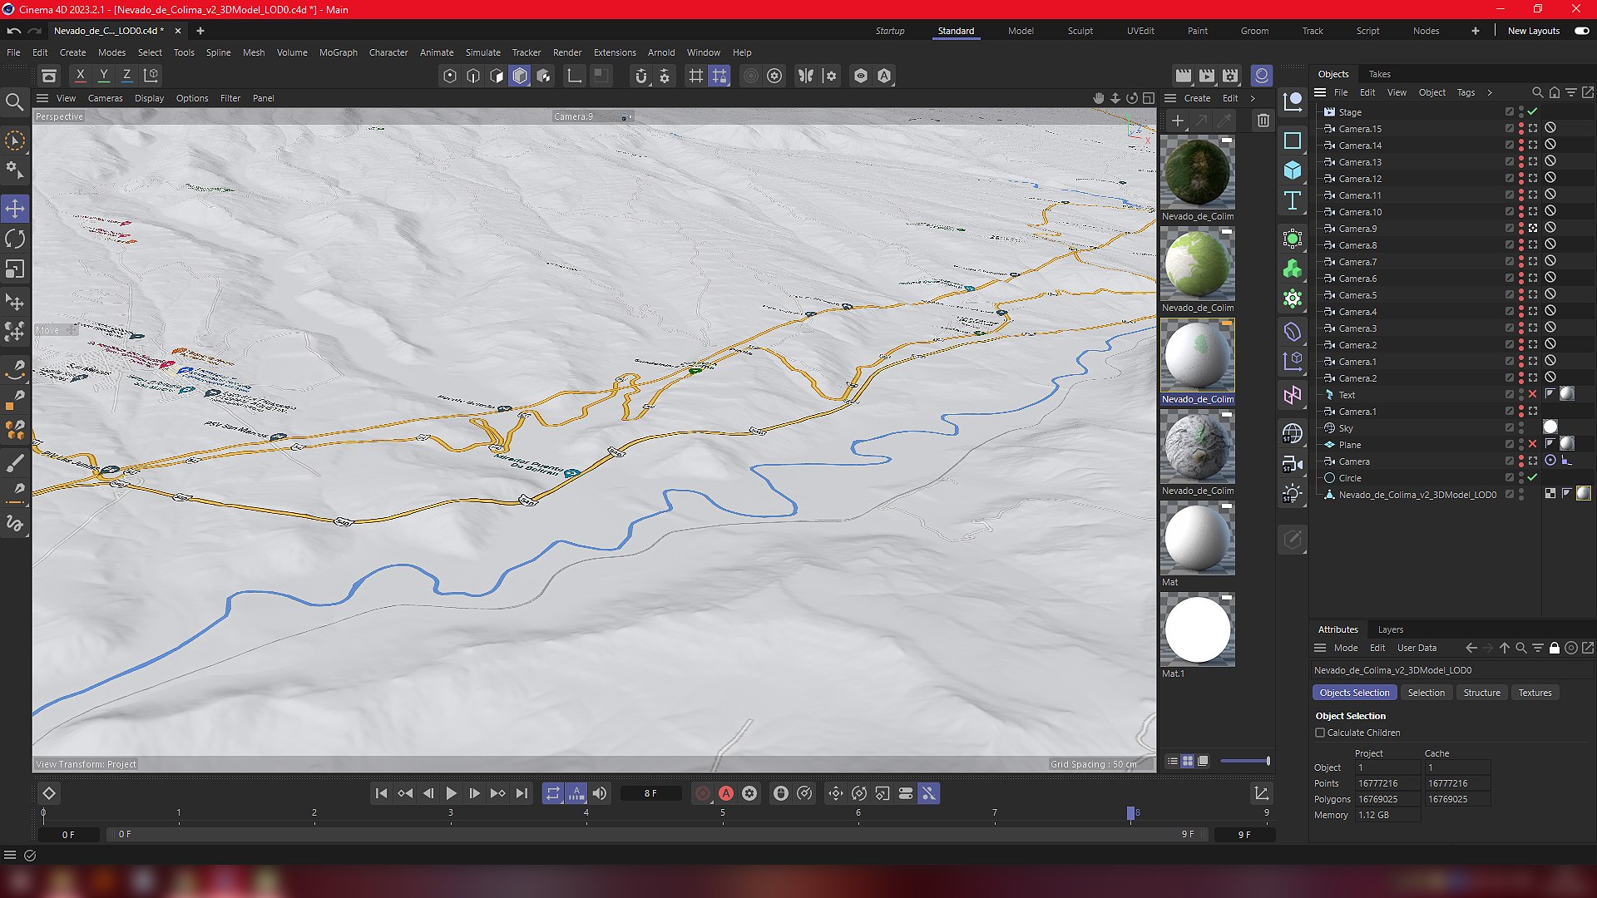Image resolution: width=1597 pixels, height=898 pixels.
Task: Click User Data in Attributes menu
Action: pos(1417,648)
